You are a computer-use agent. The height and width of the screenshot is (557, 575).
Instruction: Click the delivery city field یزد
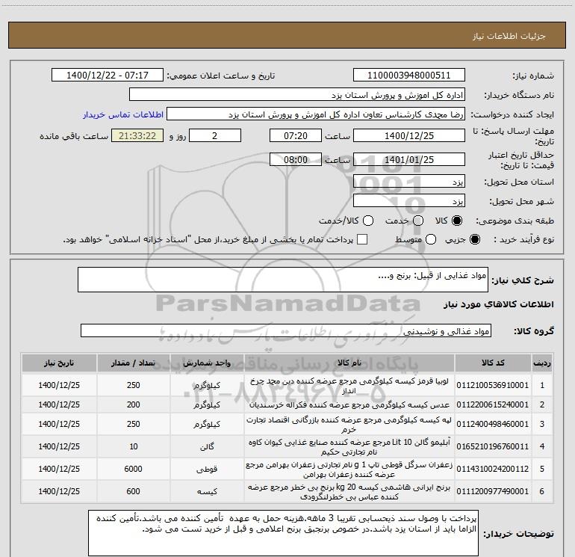409,201
